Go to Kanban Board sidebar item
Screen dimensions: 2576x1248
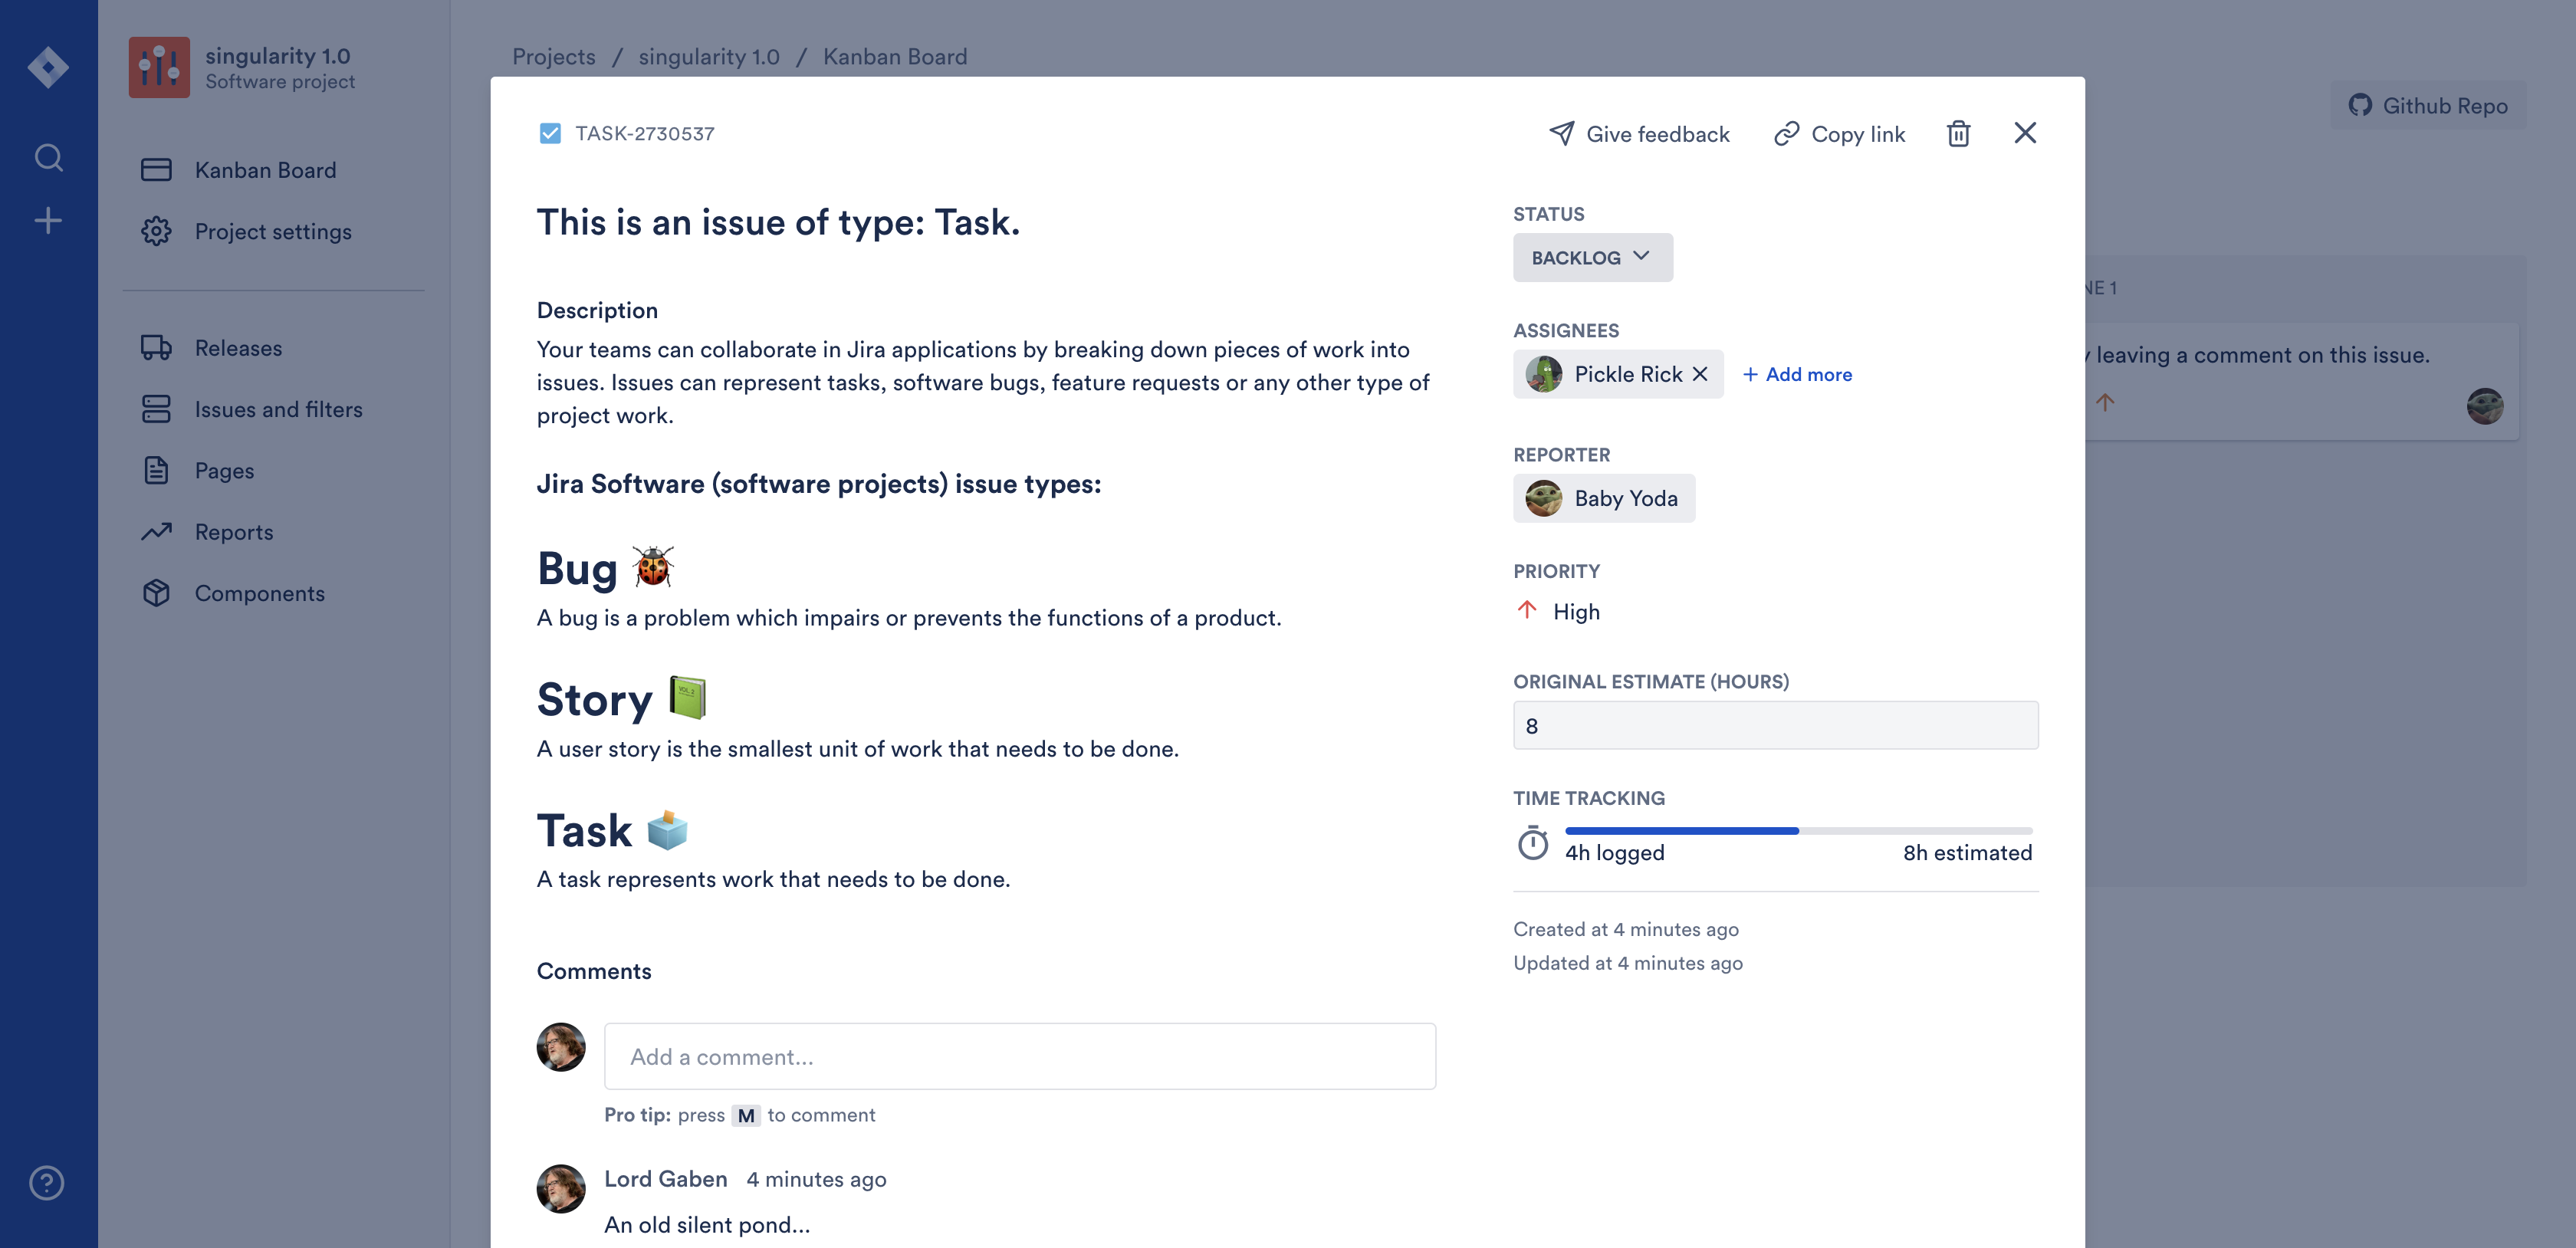tap(265, 170)
